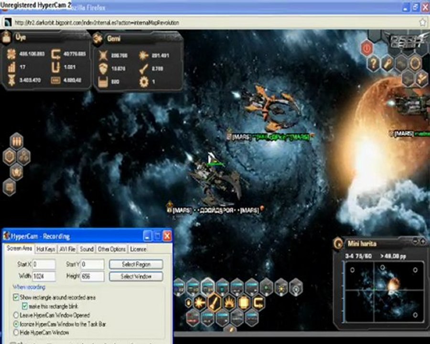Image resolution: width=430 pixels, height=344 pixels.
Task: Select Hide HyperCam Window radio option
Action: (x=16, y=333)
